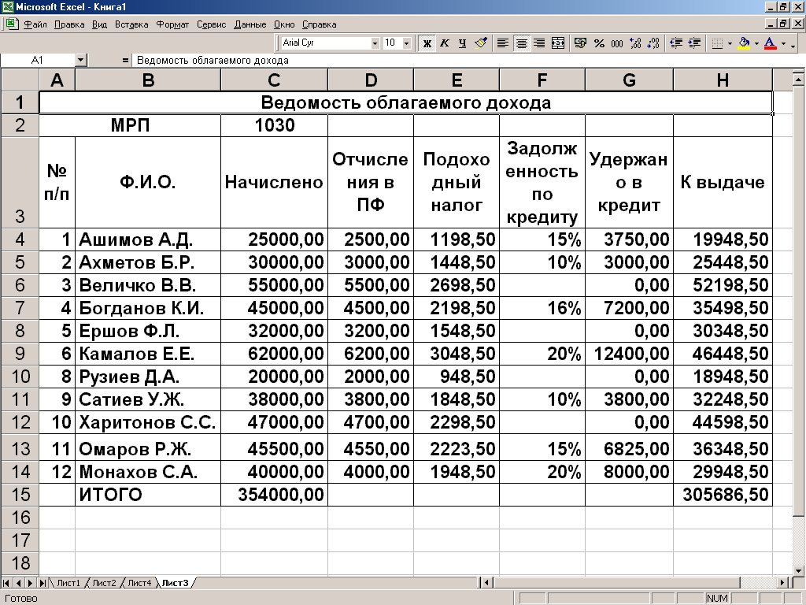
Task: Open the Сервис menu
Action: pyautogui.click(x=211, y=24)
